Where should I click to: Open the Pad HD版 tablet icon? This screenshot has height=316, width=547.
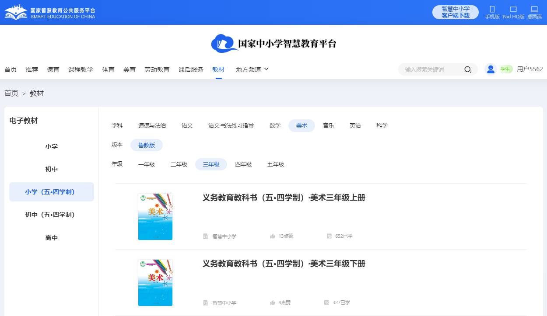tap(513, 9)
